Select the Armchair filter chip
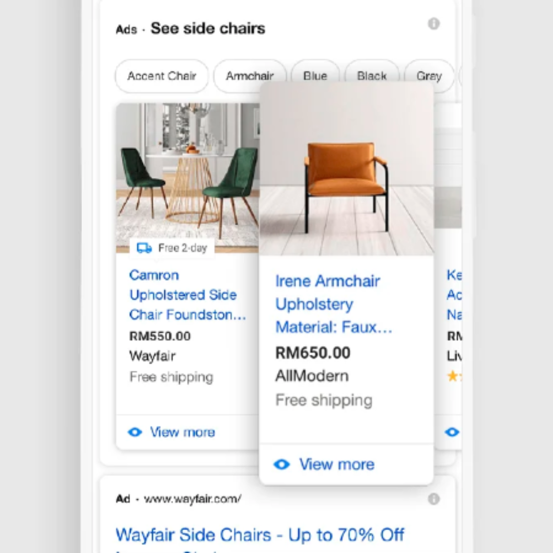553x553 pixels. click(x=250, y=76)
